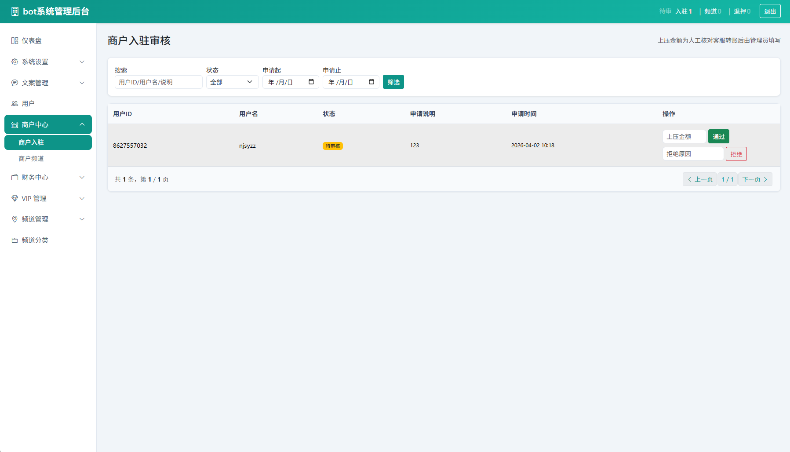Click the dashboard icon beside 仪表盘
The image size is (790, 452).
(15, 40)
